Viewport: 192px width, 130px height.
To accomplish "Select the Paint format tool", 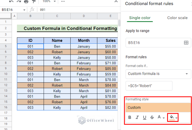I will (x=34, y=2).
